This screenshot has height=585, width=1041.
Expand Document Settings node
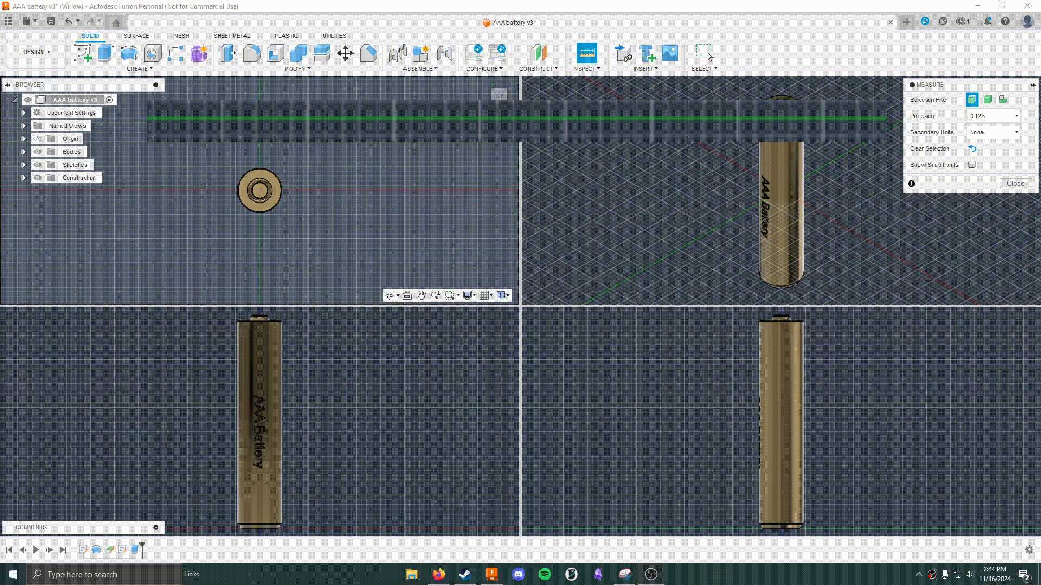click(x=24, y=113)
